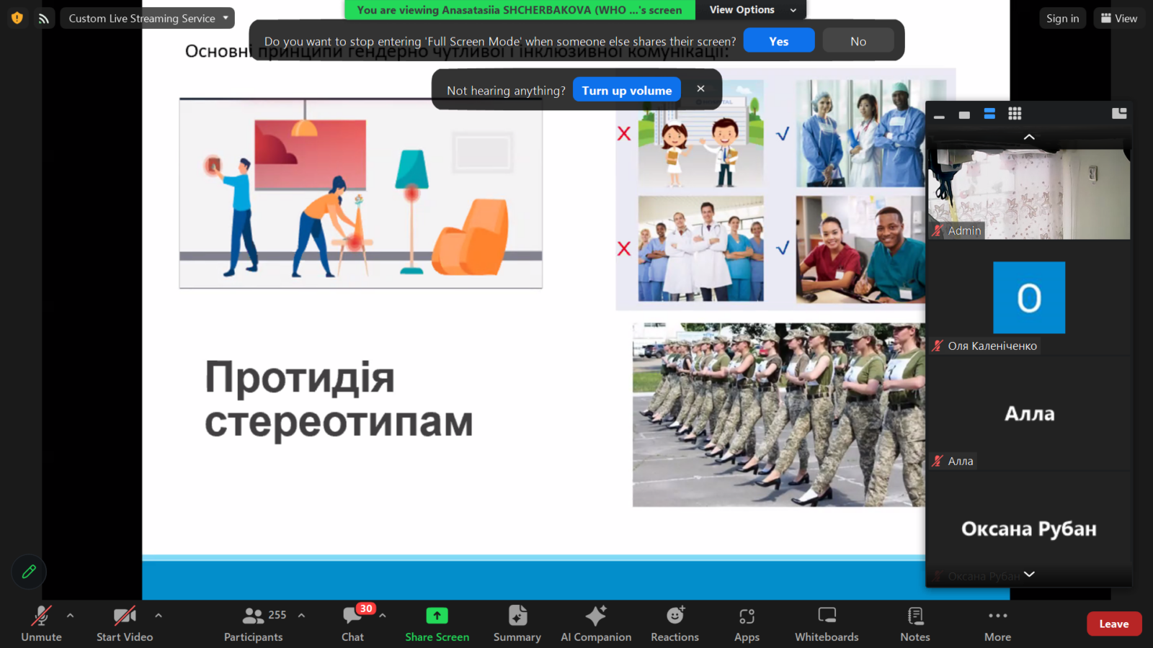Open the Chat panel
The height and width of the screenshot is (648, 1153).
click(352, 624)
